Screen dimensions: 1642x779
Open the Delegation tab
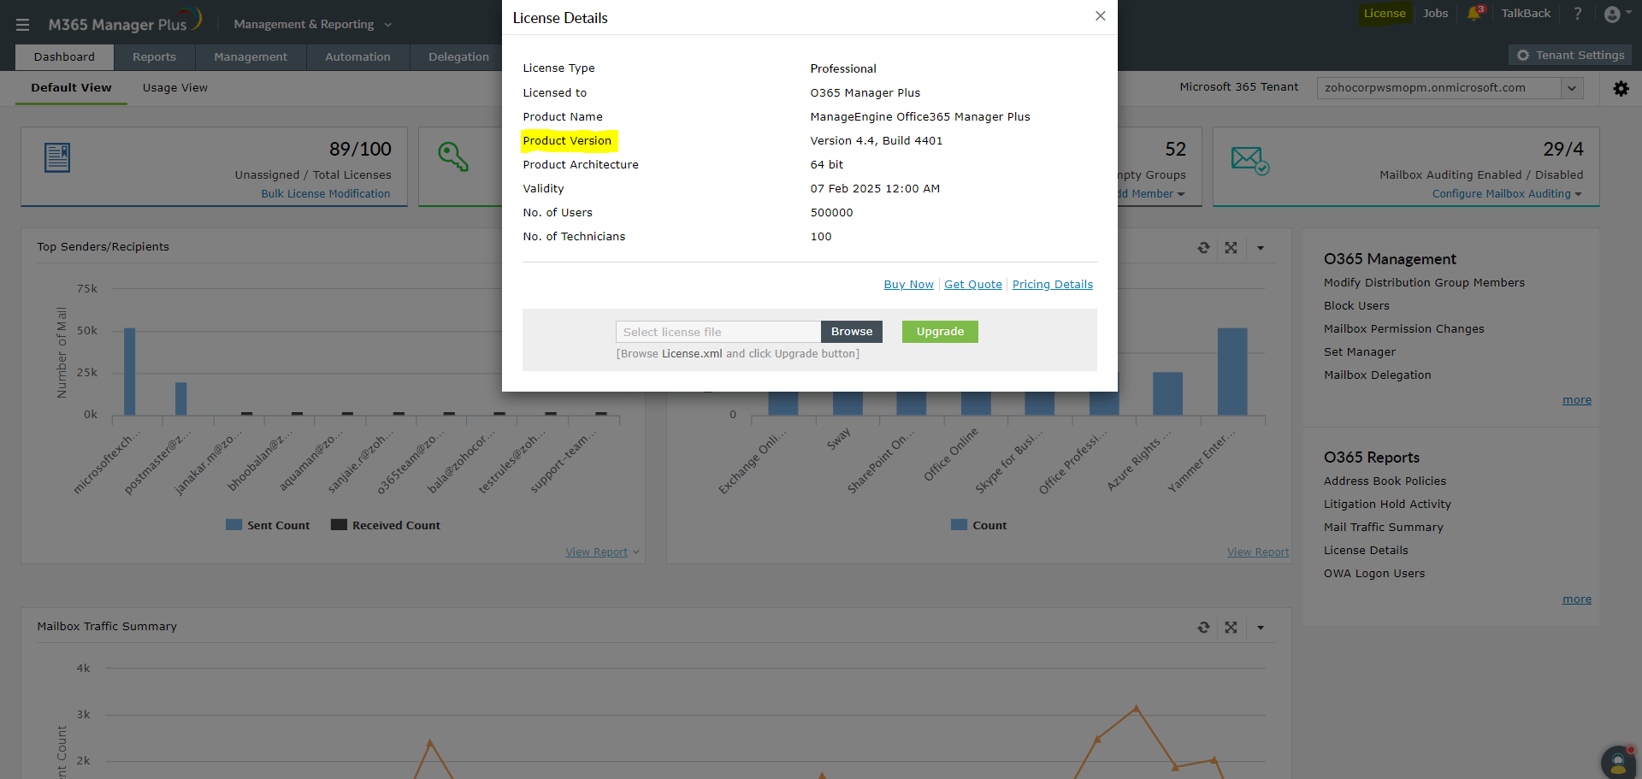point(458,57)
